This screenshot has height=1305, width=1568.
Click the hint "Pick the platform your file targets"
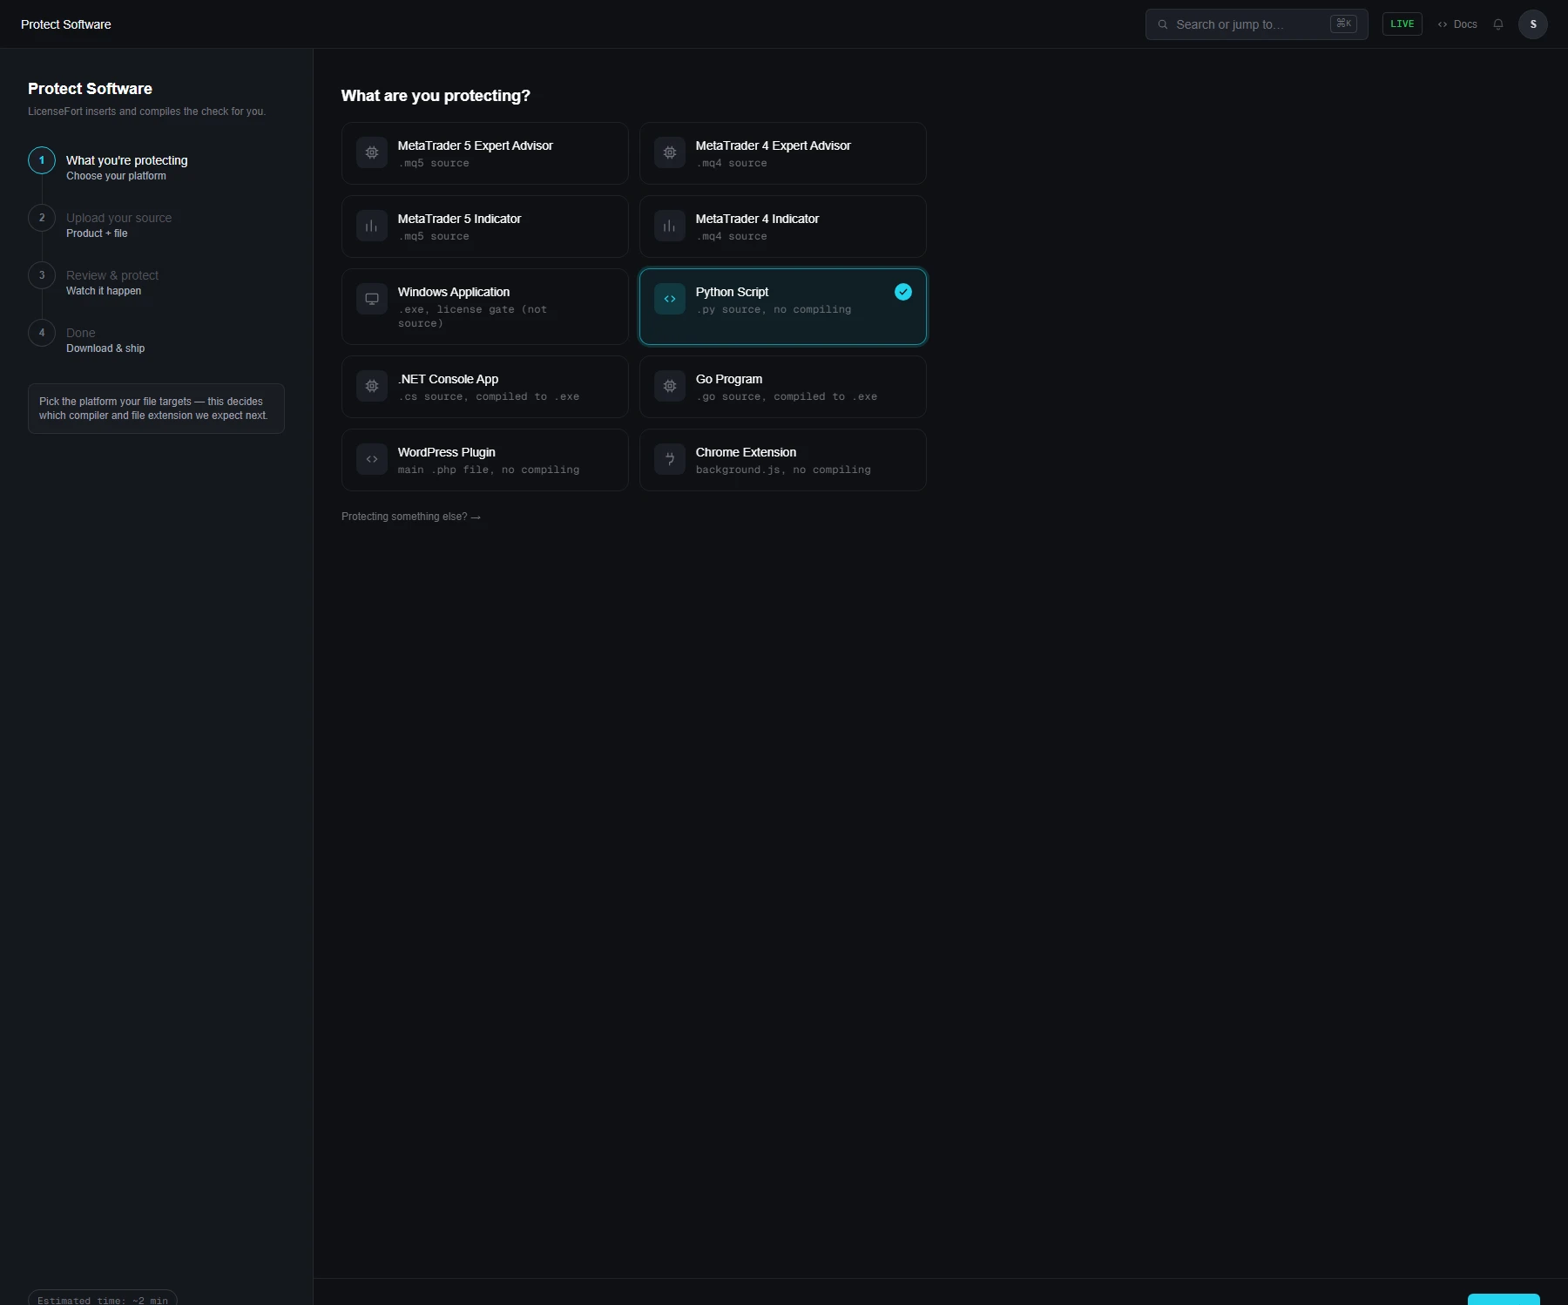tap(156, 409)
